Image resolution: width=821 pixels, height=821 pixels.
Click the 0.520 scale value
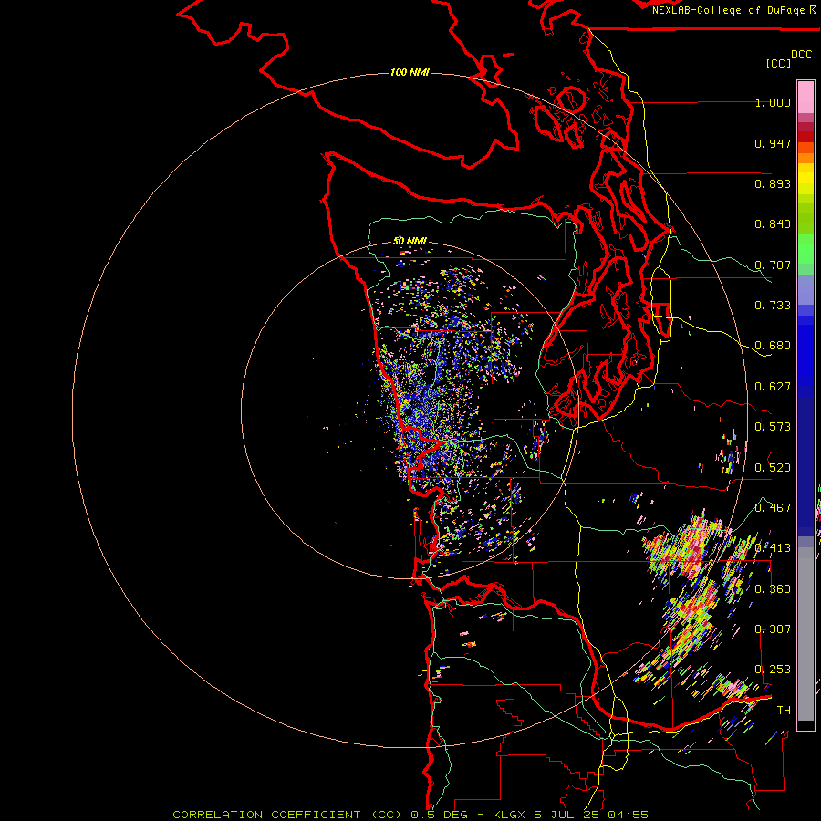[x=773, y=468]
